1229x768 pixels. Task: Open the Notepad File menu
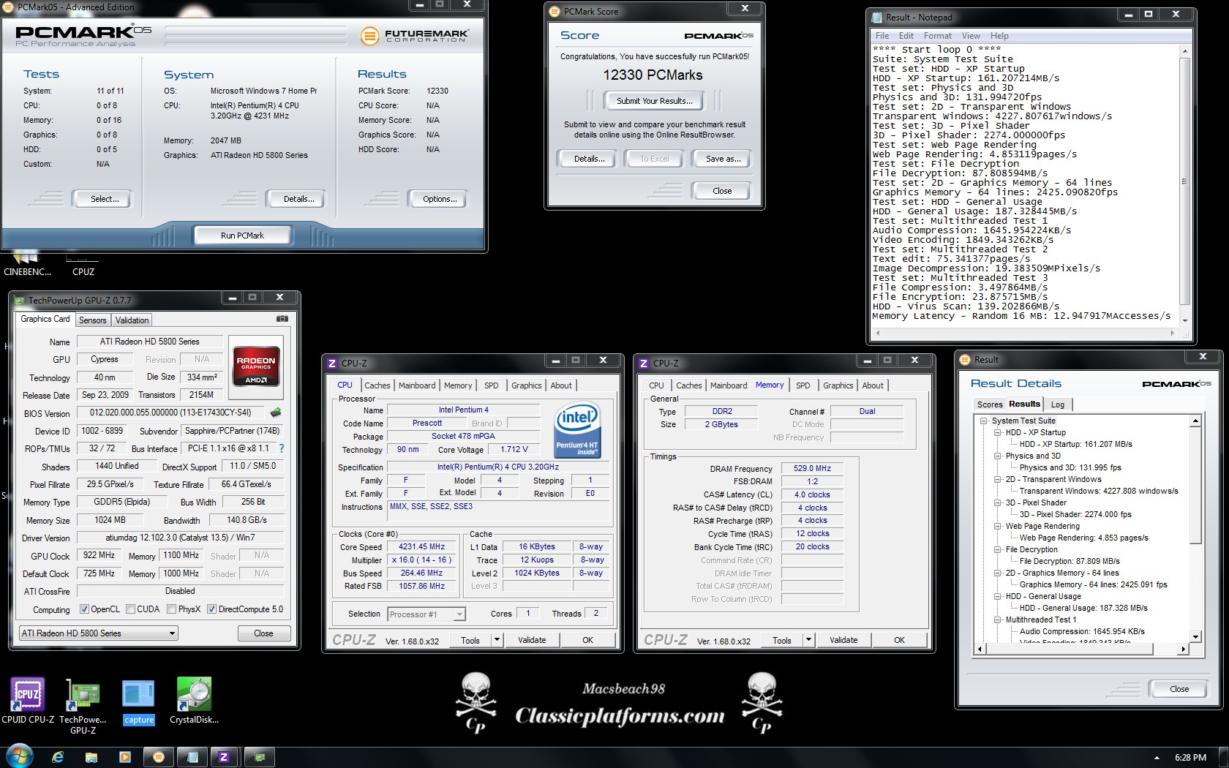pyautogui.click(x=882, y=36)
